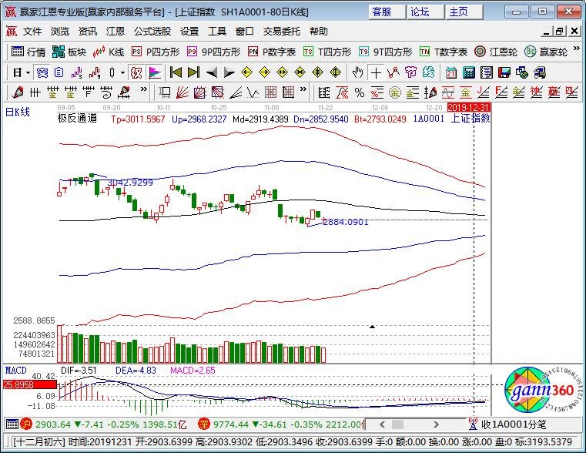
Task: Expand the Gann line tools overflow chevron
Action: 143,89
